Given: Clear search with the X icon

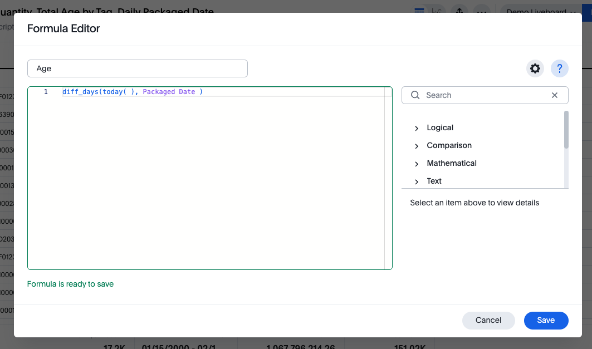Looking at the screenshot, I should 555,95.
